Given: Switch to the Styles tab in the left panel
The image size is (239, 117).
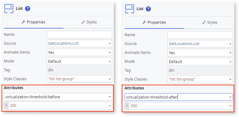Looking at the screenshot, I should point(89,22).
